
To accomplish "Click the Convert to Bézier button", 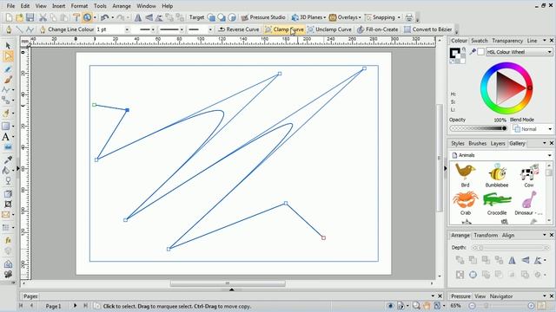I will click(427, 29).
